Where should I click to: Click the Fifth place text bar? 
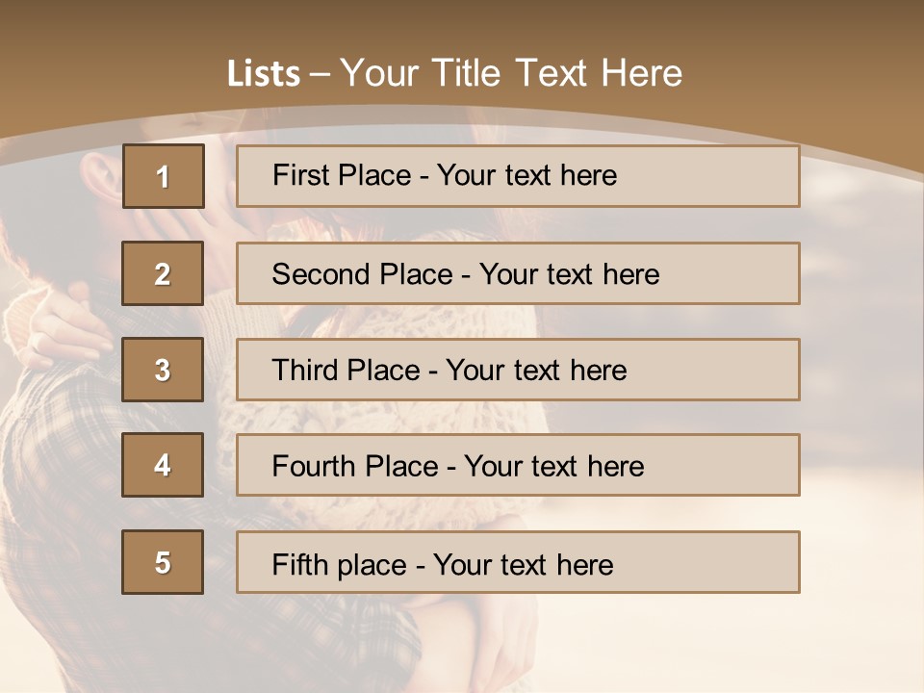pos(518,562)
